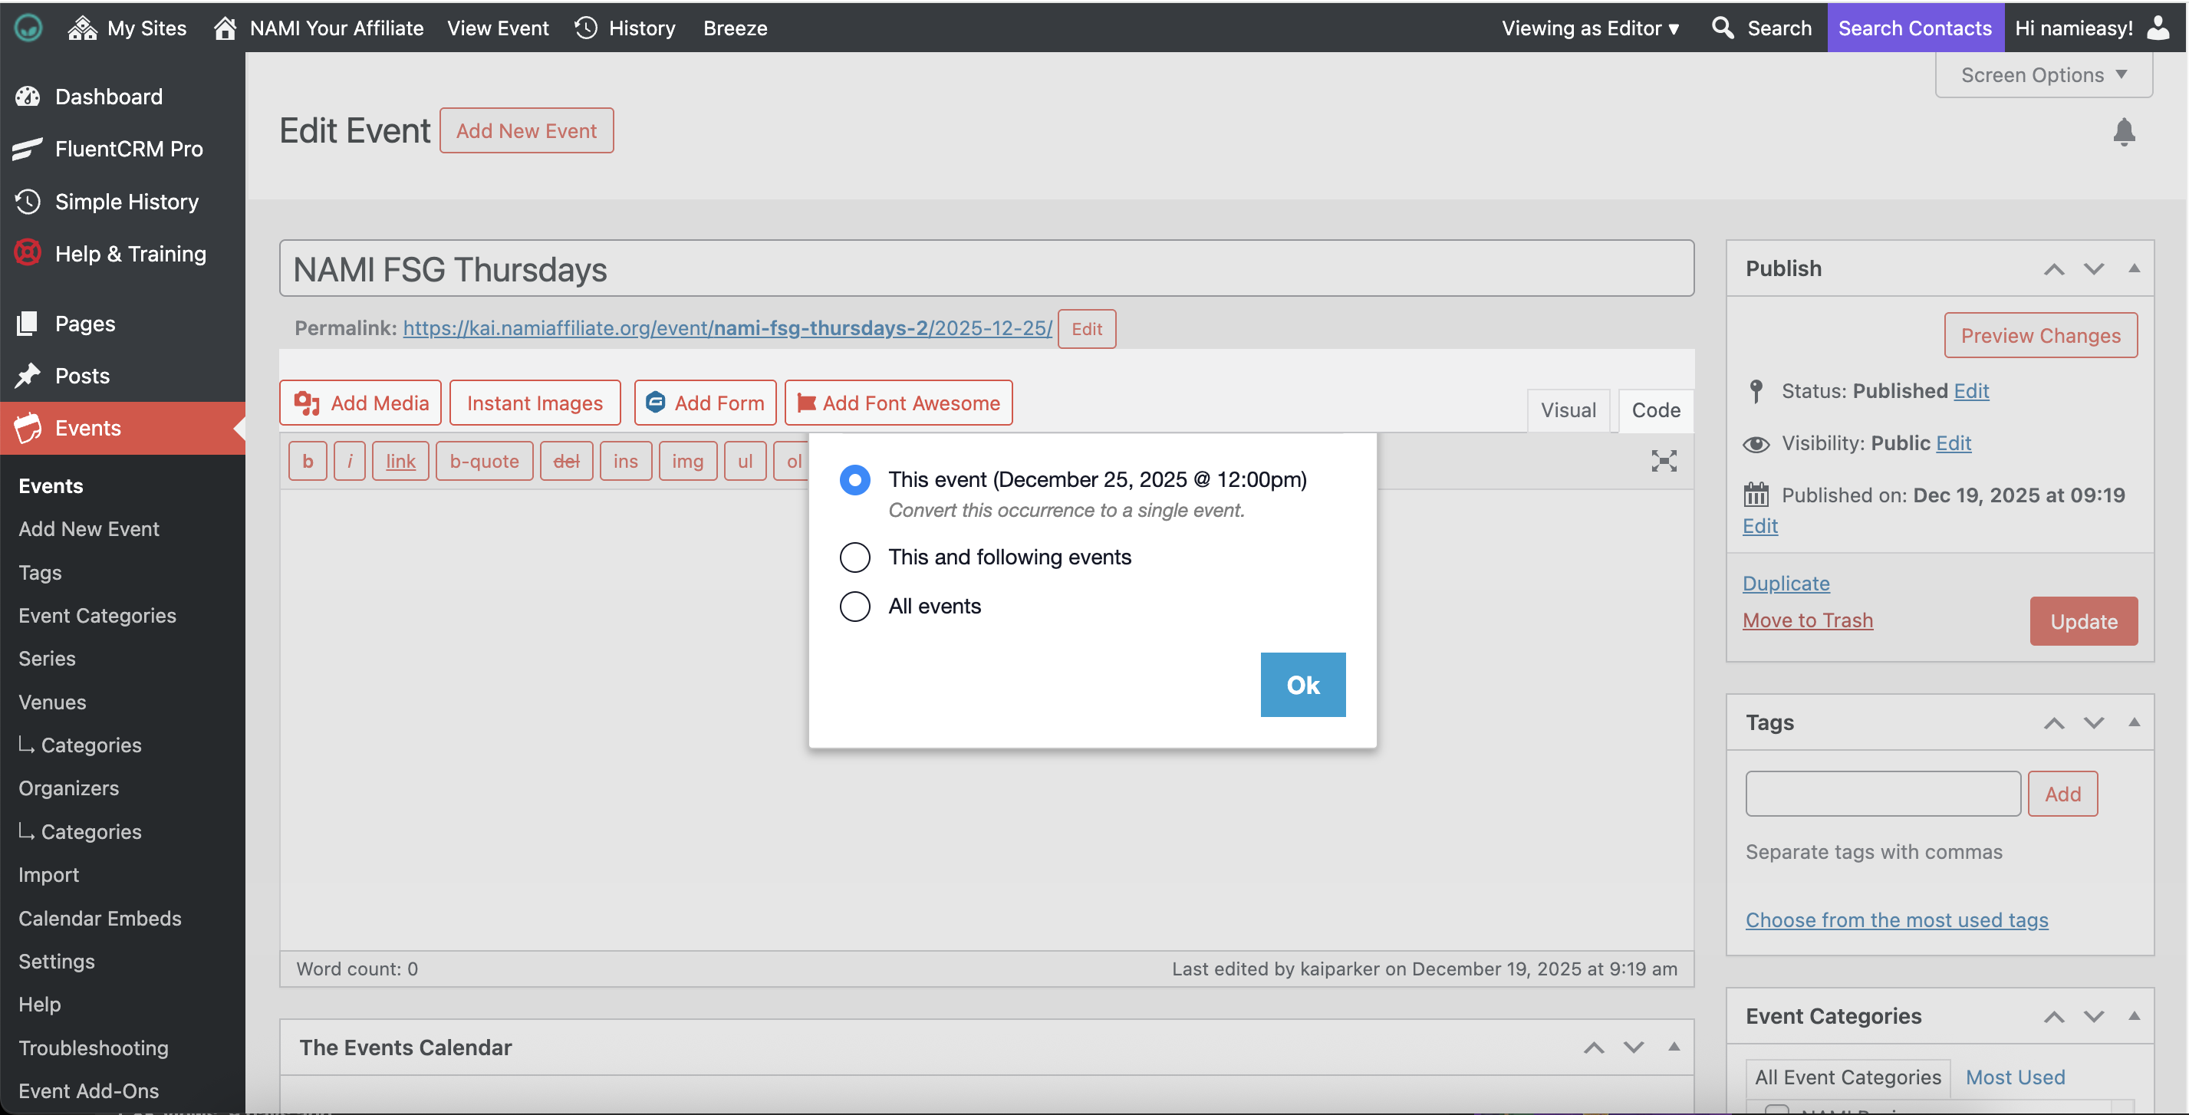The height and width of the screenshot is (1115, 2189).
Task: Toggle distraction-free fullscreen editor icon
Action: [1663, 461]
